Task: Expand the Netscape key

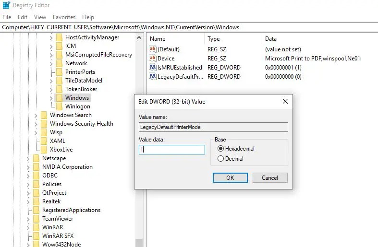Action: pyautogui.click(x=28, y=159)
